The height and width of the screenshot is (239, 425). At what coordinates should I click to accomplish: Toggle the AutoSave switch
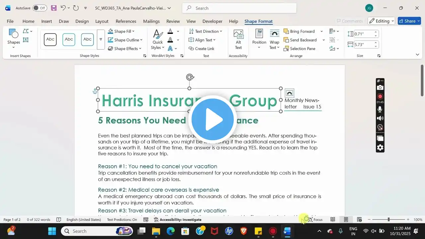click(40, 8)
